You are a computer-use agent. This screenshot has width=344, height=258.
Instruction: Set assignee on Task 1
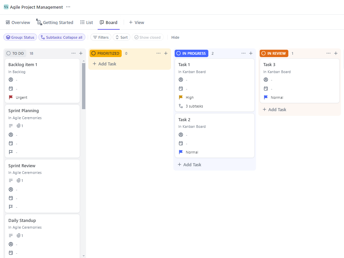[x=181, y=80]
